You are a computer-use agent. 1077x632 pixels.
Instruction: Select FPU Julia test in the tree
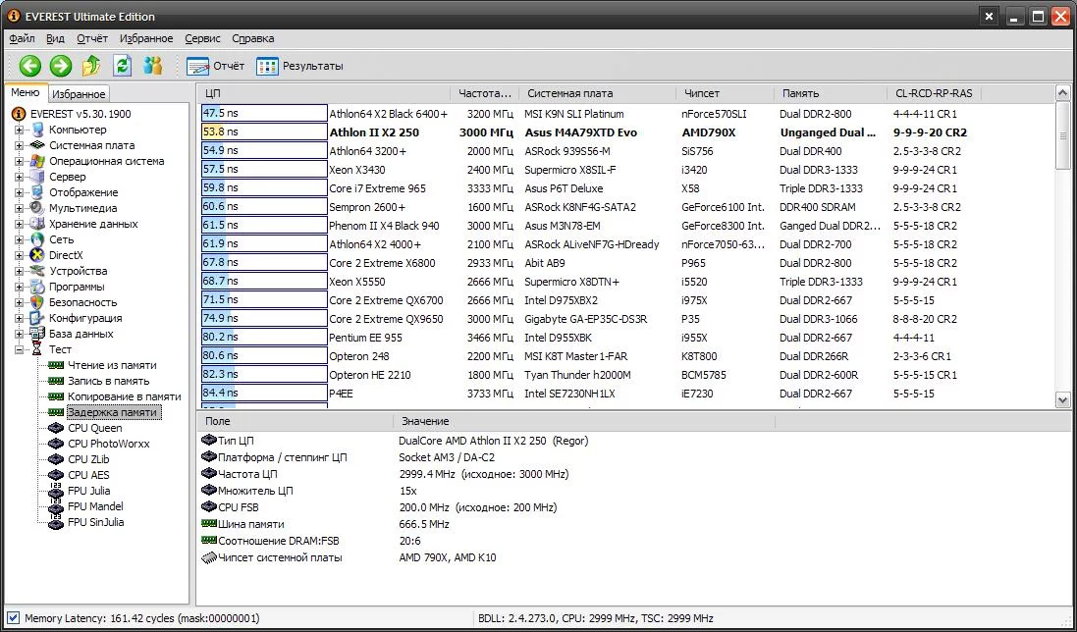(88, 491)
